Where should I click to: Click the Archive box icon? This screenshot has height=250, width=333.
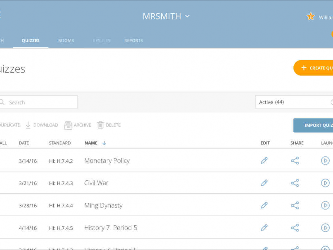tap(68, 125)
